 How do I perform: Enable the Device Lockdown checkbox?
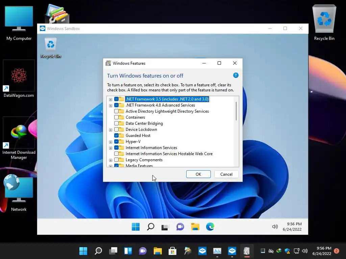tap(116, 129)
